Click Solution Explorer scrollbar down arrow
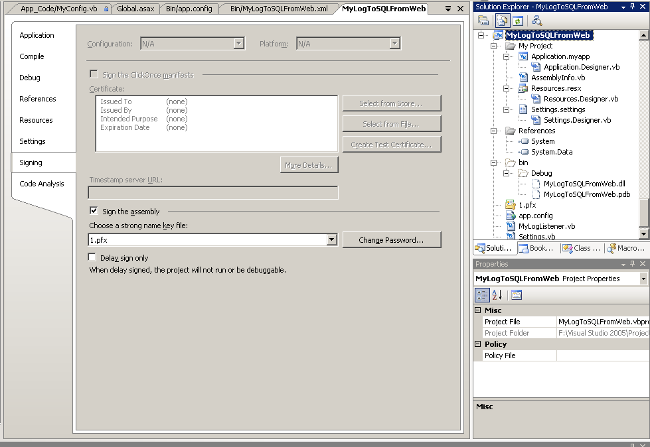 pyautogui.click(x=643, y=234)
